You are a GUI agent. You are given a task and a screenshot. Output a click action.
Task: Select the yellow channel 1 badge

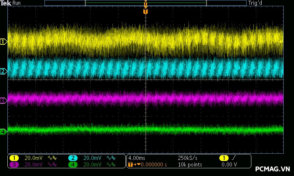click(14, 158)
